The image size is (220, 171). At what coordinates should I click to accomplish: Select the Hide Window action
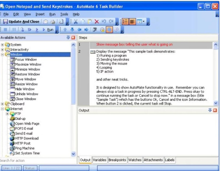tap(22, 89)
